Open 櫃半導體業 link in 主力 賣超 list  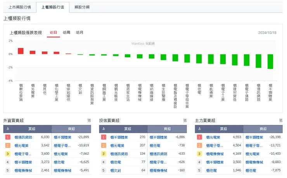coord(254,137)
